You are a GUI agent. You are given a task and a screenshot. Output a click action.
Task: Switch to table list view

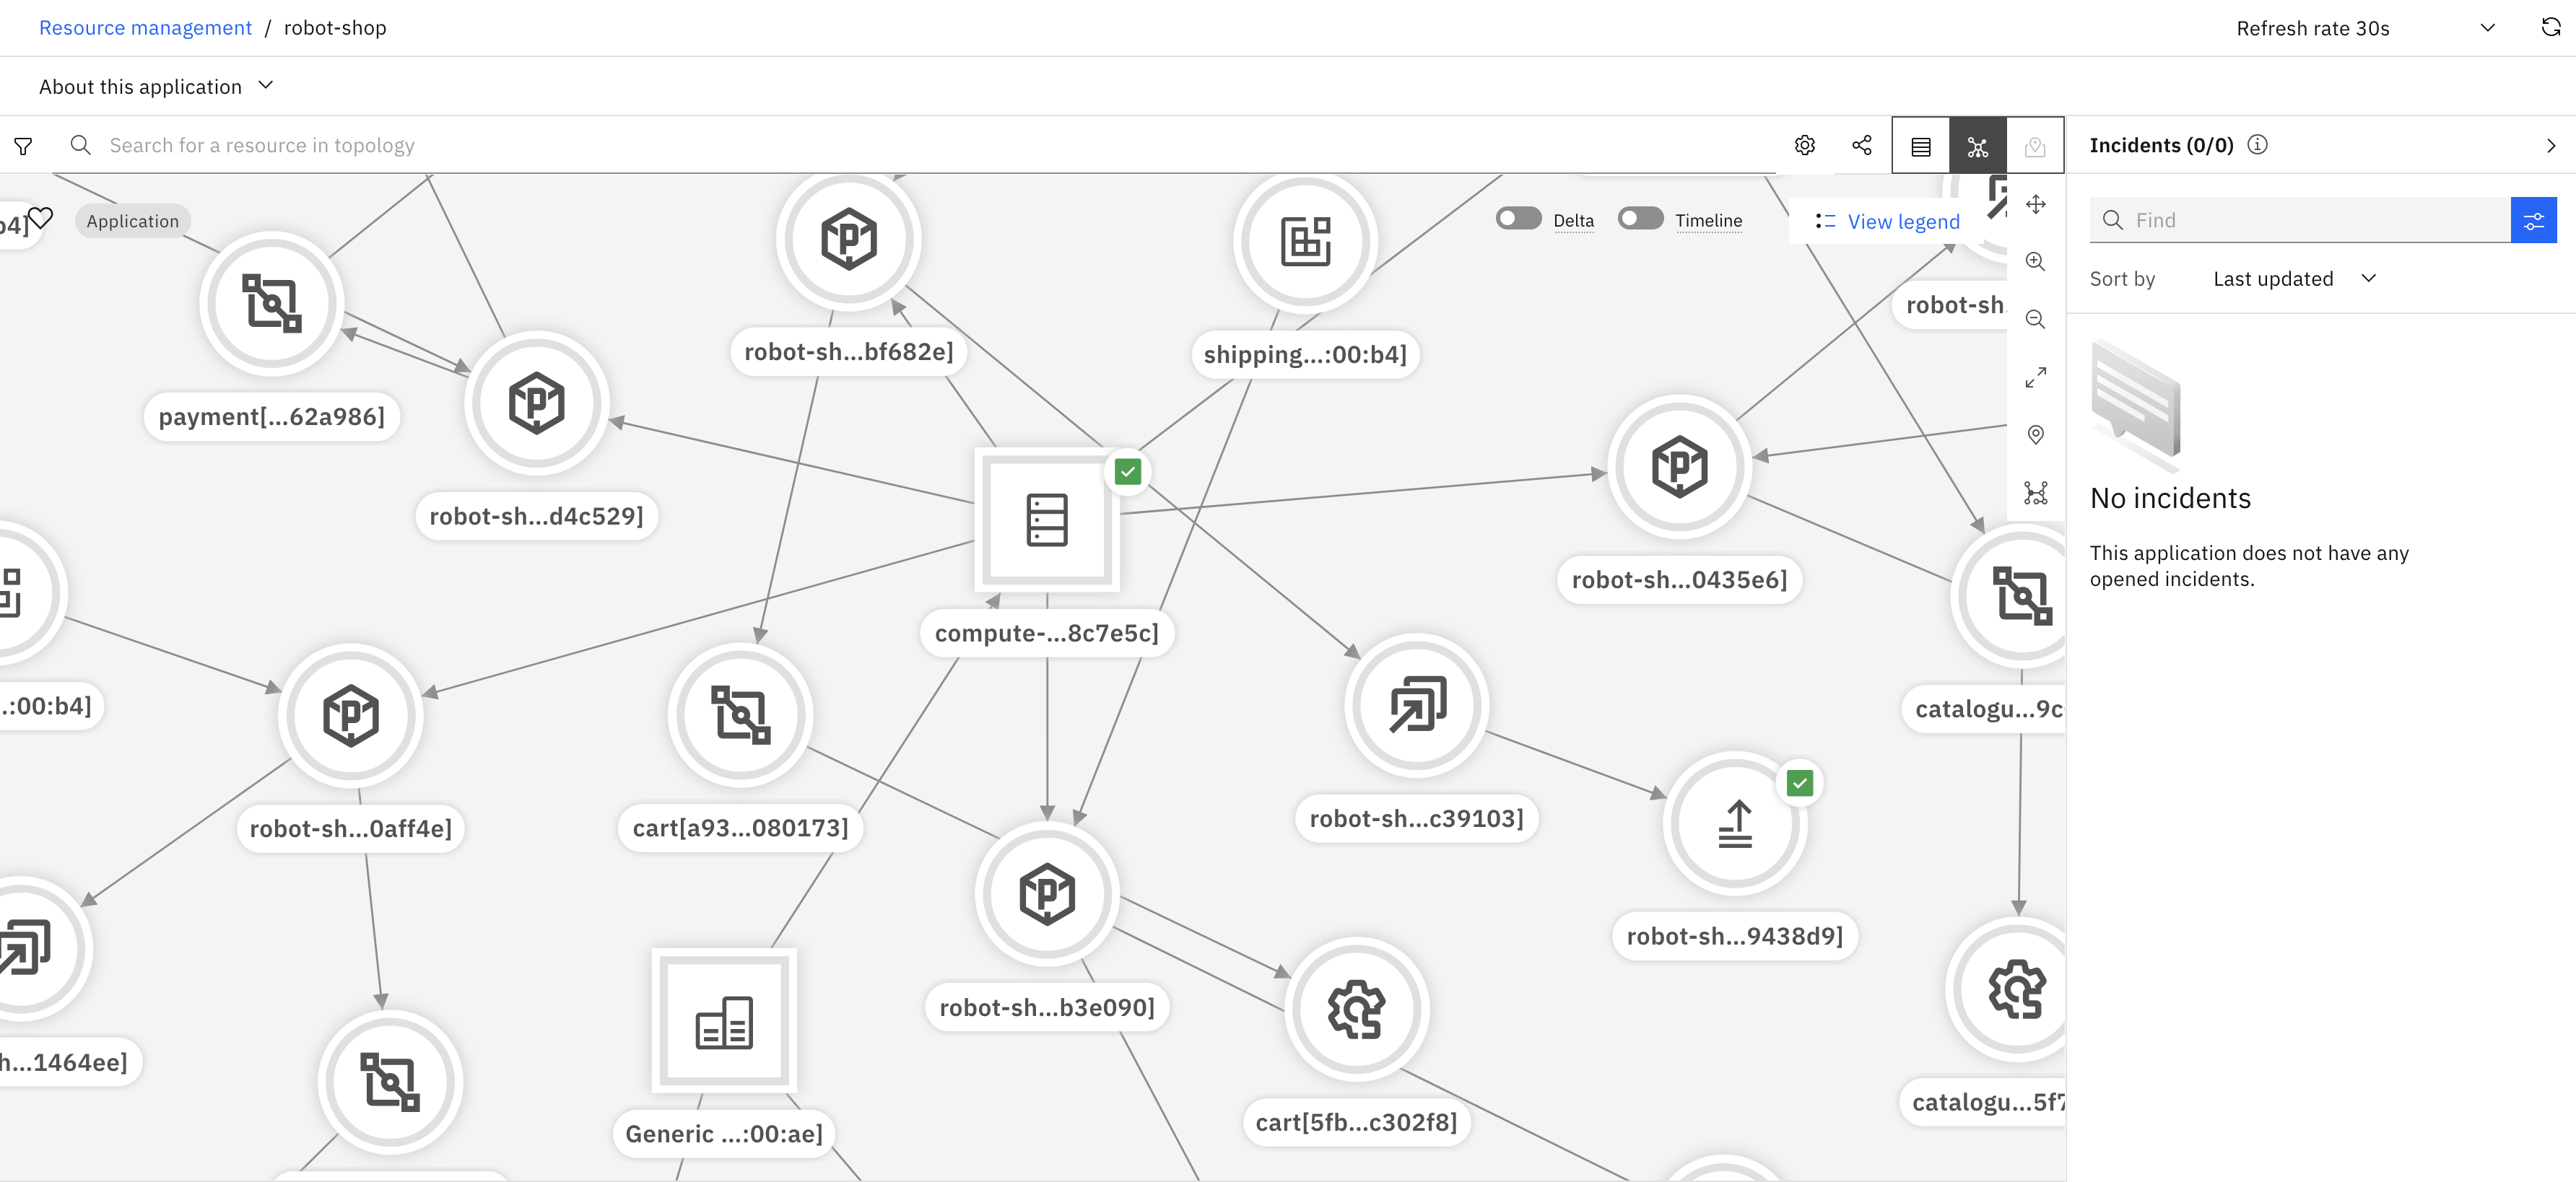1920,146
